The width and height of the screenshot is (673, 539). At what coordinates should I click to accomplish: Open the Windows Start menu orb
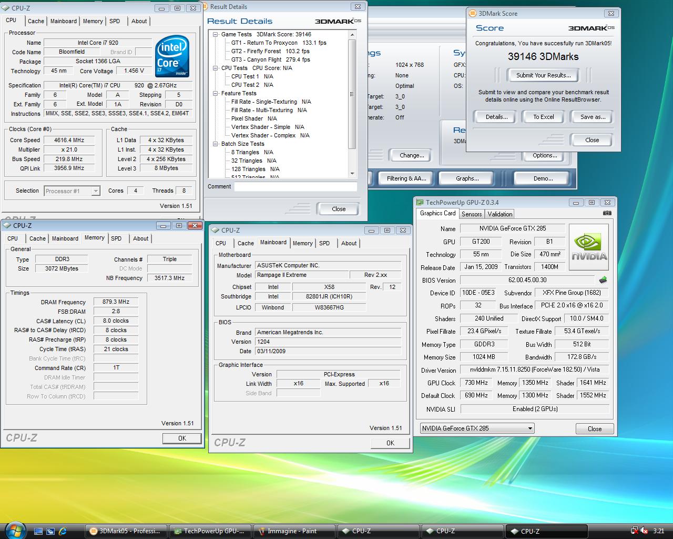[x=15, y=530]
